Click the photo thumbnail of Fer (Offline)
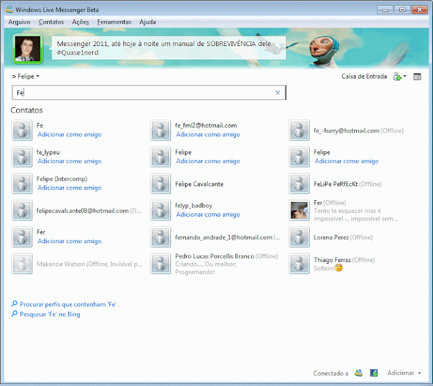 click(x=299, y=210)
